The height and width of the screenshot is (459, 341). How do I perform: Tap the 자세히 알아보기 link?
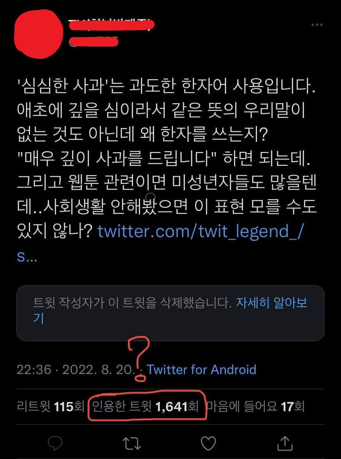pos(170,310)
